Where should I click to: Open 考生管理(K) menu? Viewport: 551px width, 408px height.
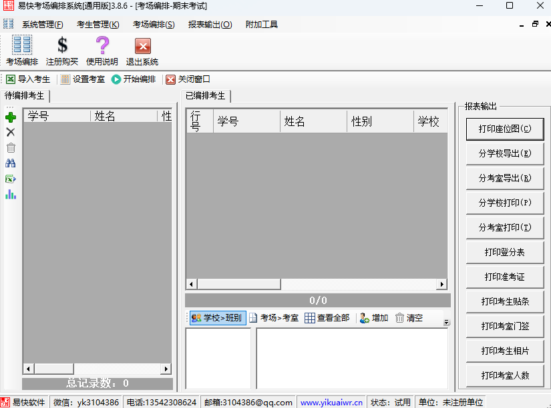point(98,25)
